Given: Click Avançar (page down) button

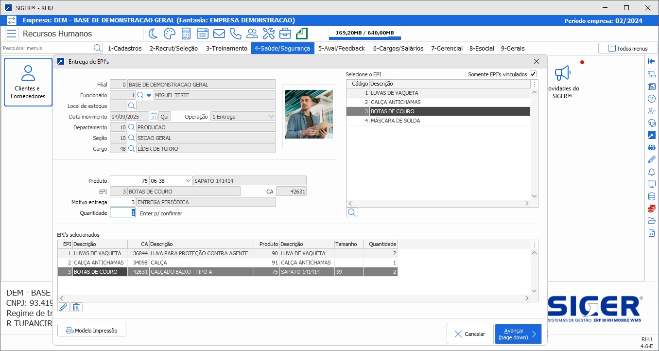Looking at the screenshot, I should tap(518, 334).
